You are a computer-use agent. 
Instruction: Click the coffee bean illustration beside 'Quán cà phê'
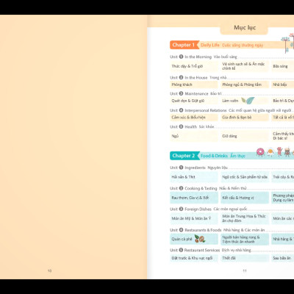(200, 239)
